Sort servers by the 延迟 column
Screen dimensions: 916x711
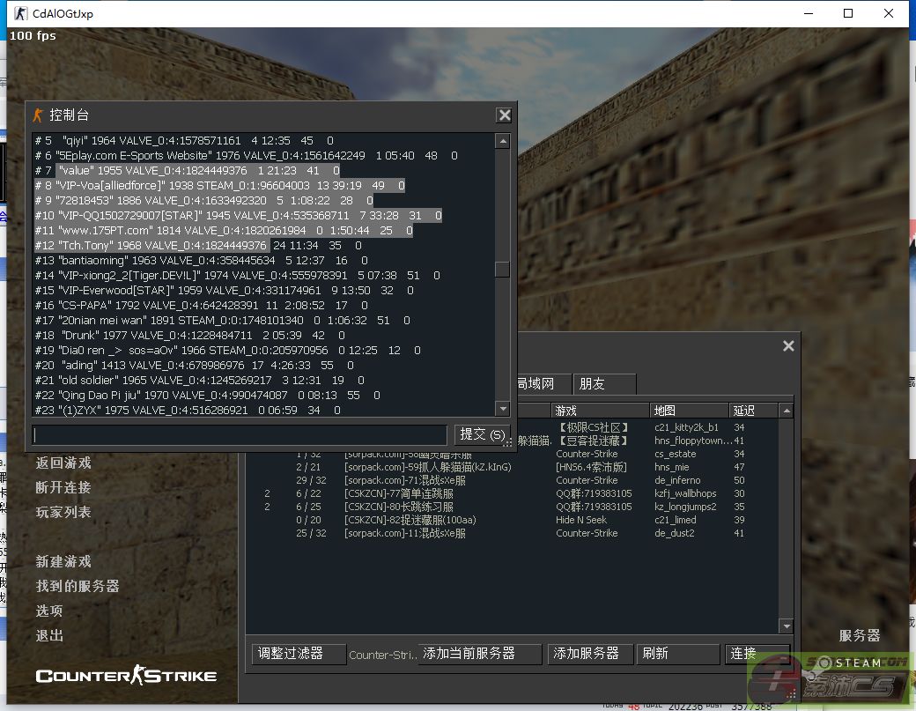(754, 411)
